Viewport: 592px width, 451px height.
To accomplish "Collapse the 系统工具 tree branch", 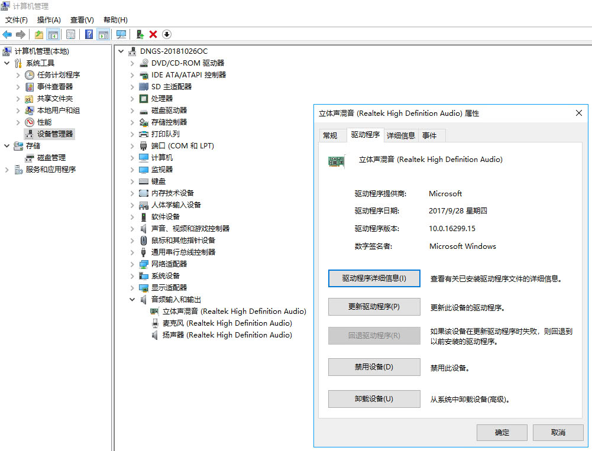I will [7, 63].
